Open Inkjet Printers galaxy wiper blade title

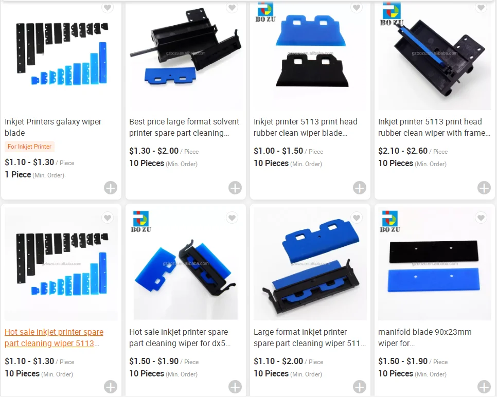click(53, 127)
